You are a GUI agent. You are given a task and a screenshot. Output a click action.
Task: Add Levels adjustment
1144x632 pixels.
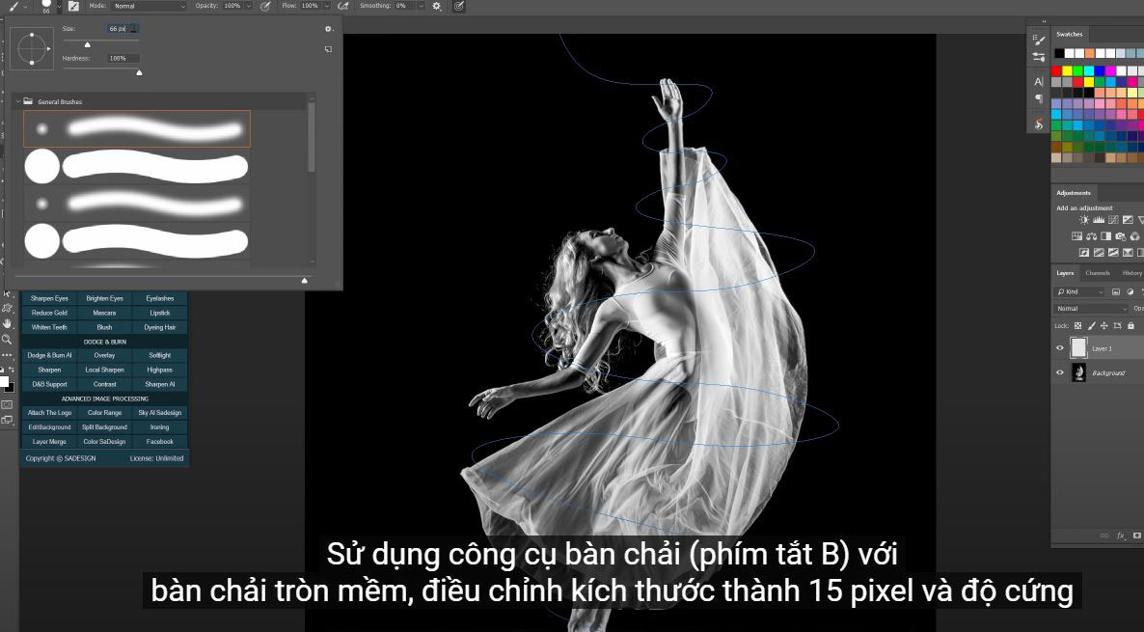pyautogui.click(x=1099, y=220)
